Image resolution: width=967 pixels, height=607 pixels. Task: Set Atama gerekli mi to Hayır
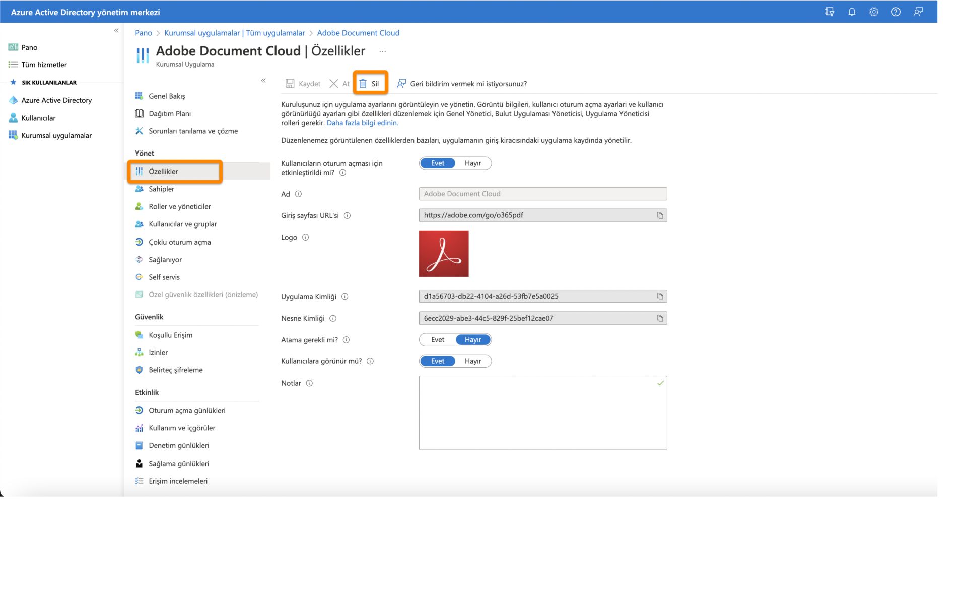473,340
